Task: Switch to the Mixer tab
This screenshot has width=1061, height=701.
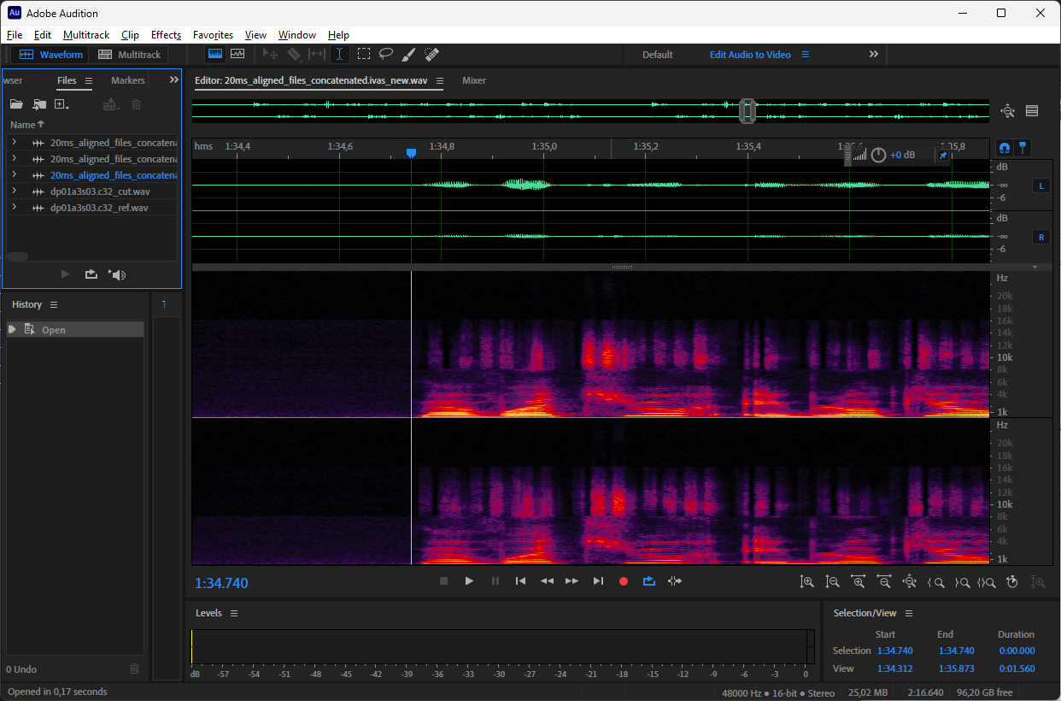Action: 473,80
